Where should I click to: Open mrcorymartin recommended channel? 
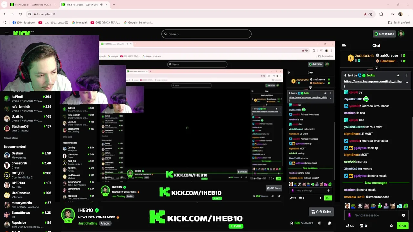pyautogui.click(x=28, y=205)
